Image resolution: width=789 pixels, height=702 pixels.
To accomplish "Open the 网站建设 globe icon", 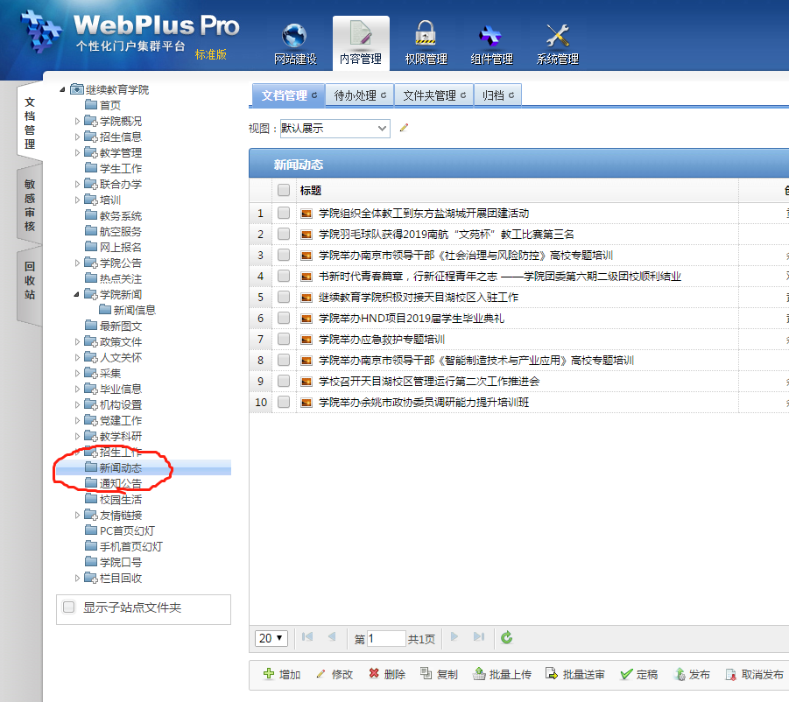I will pos(294,37).
